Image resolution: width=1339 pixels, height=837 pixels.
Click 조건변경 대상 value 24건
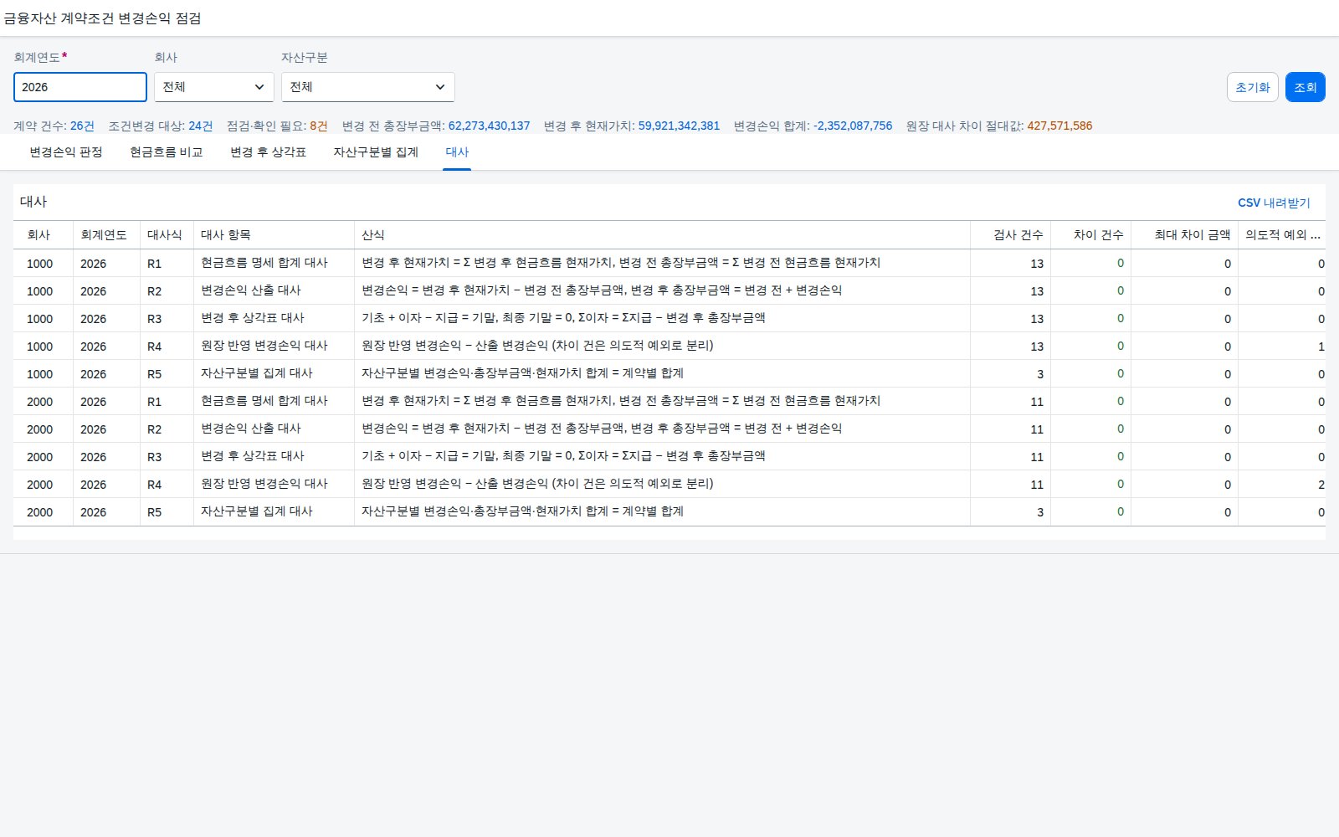[x=201, y=126]
